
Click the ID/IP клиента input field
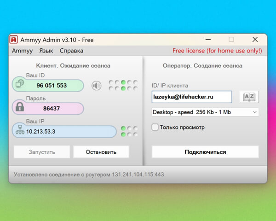(192, 97)
